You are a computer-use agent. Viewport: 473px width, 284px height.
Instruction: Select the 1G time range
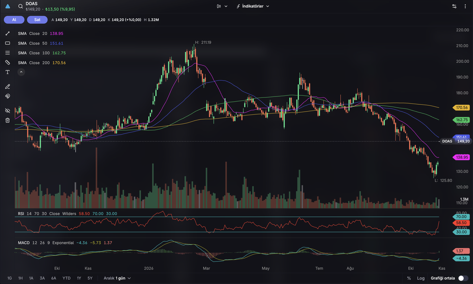[10, 278]
